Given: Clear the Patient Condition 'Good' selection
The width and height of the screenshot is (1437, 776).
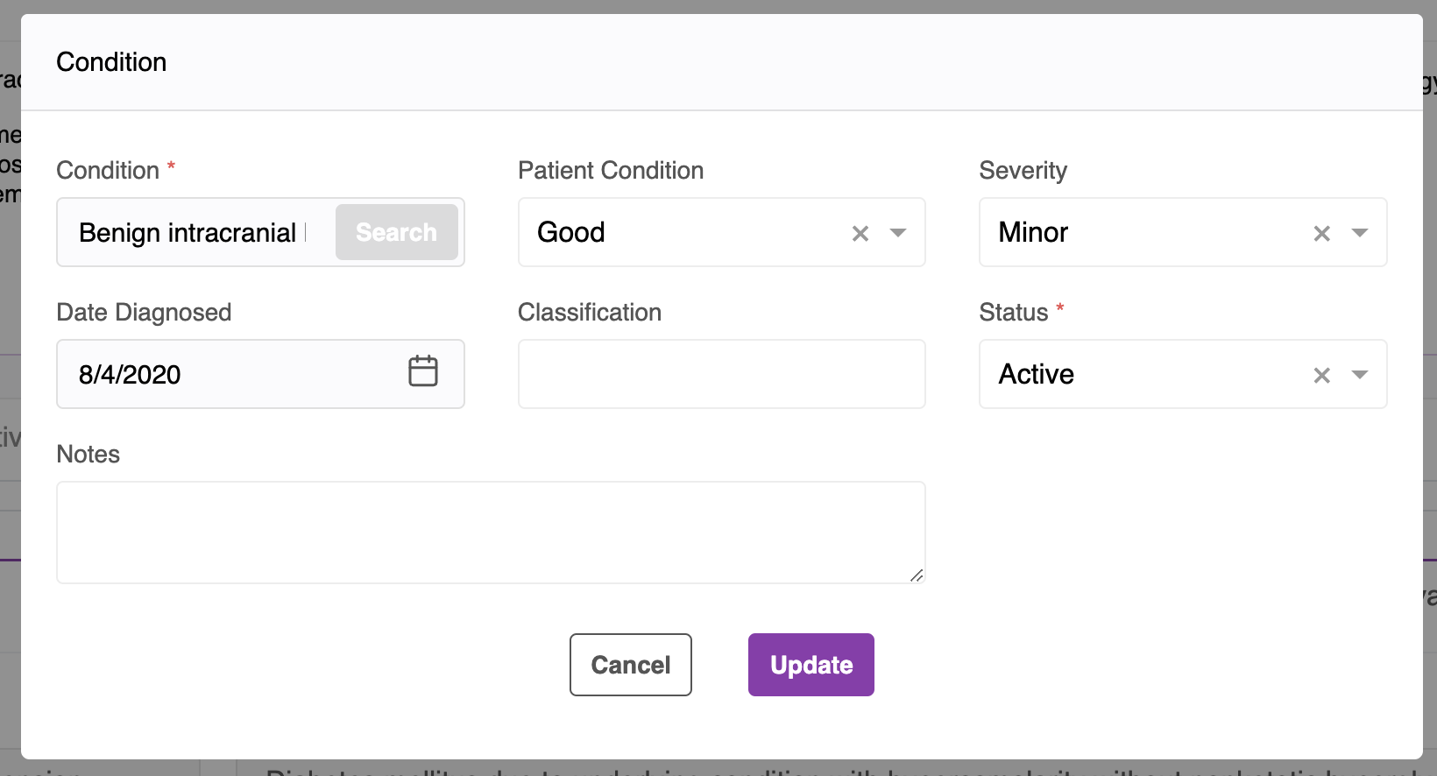Looking at the screenshot, I should [x=860, y=233].
